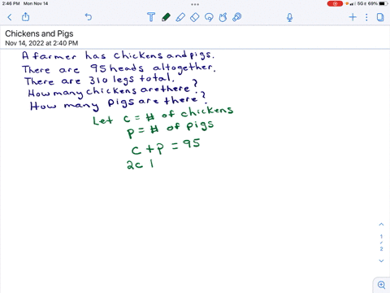Tap the note date Nov 14, 2022

click(x=41, y=43)
